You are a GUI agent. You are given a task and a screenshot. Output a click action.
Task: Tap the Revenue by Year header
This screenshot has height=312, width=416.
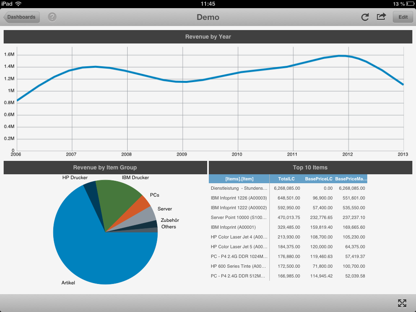pos(208,37)
